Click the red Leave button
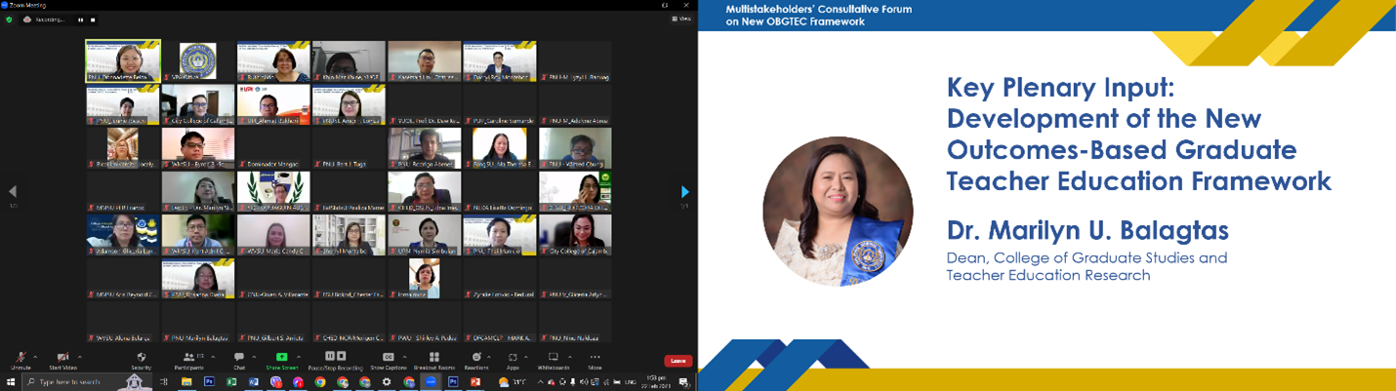This screenshot has height=391, width=1396. (677, 361)
